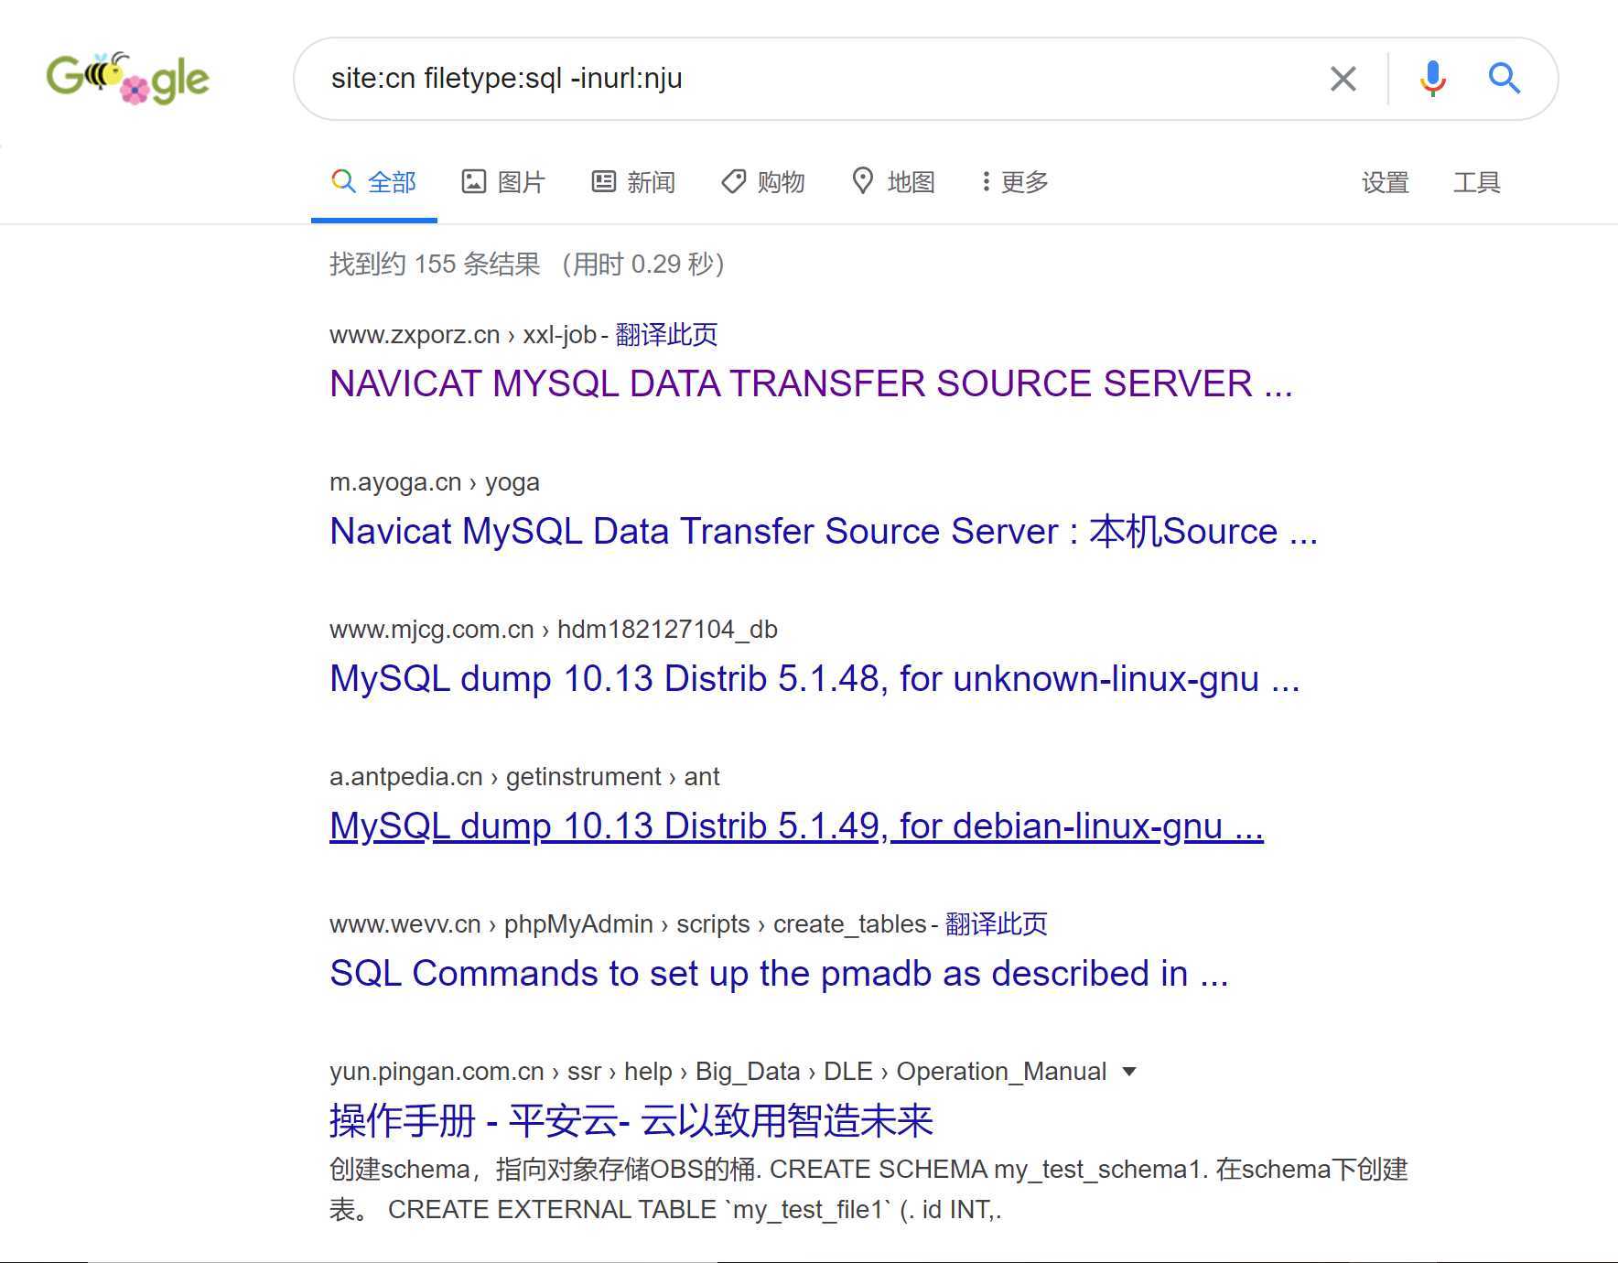This screenshot has height=1263, width=1618.
Task: Open Navicat MySQL Data Transfer 本机Source result
Action: (824, 531)
